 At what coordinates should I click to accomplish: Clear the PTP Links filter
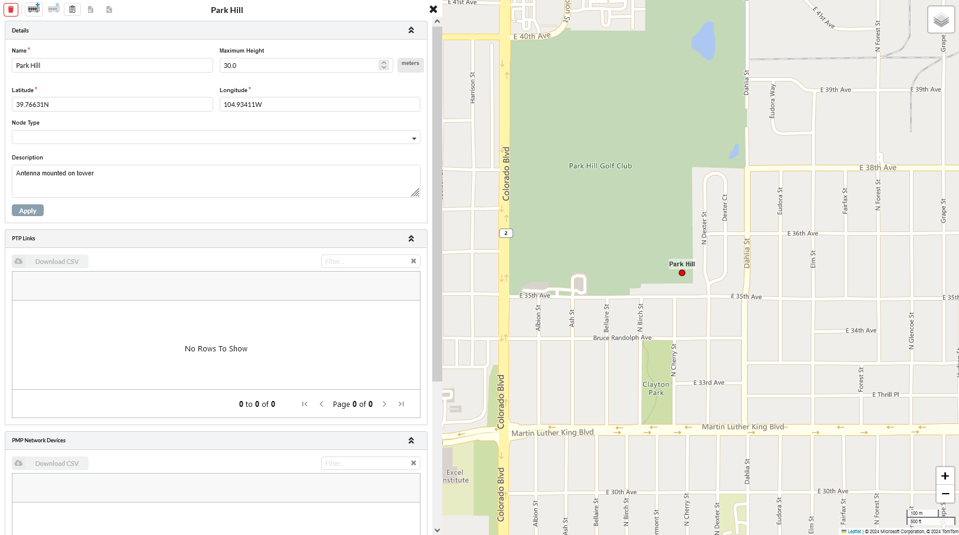tap(413, 261)
